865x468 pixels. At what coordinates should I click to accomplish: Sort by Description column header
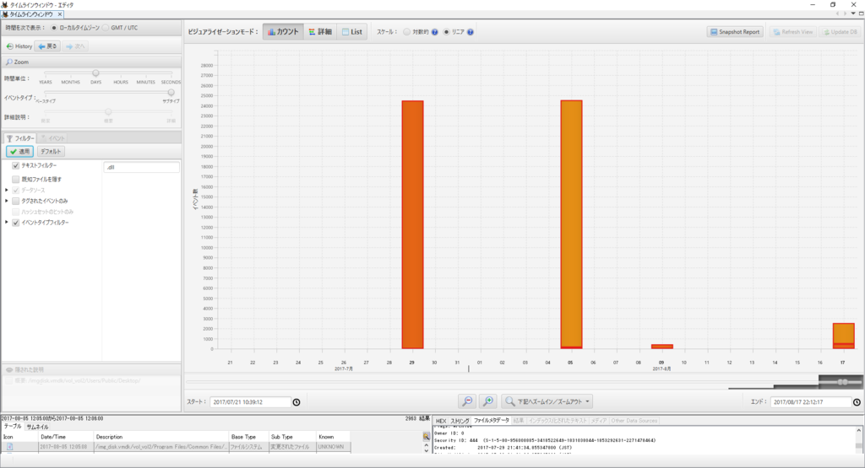pyautogui.click(x=161, y=437)
